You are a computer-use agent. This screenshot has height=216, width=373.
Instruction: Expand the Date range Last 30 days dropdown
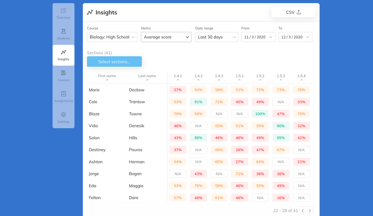pyautogui.click(x=216, y=37)
